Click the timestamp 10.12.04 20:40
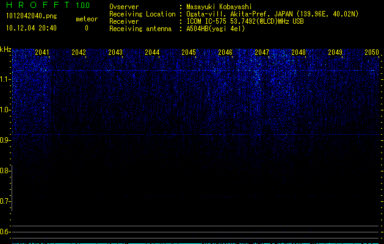 tap(31, 28)
